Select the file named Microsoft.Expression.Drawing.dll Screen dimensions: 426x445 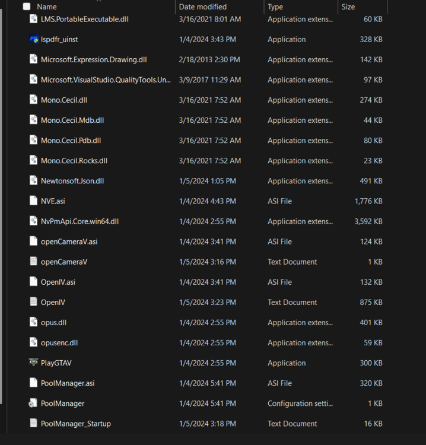point(94,59)
